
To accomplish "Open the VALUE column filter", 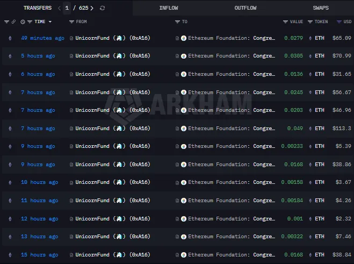I will 285,22.
